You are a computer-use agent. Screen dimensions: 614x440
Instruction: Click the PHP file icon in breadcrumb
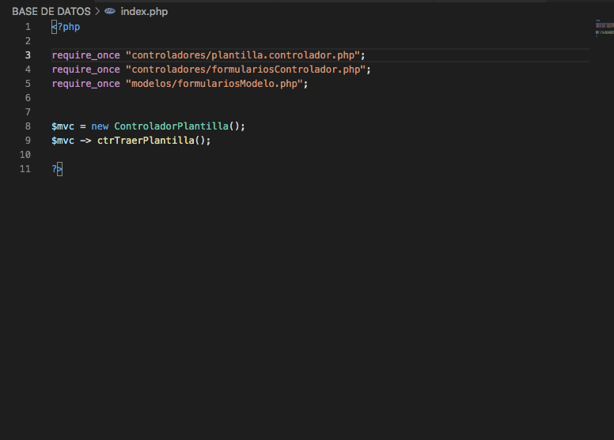[110, 11]
